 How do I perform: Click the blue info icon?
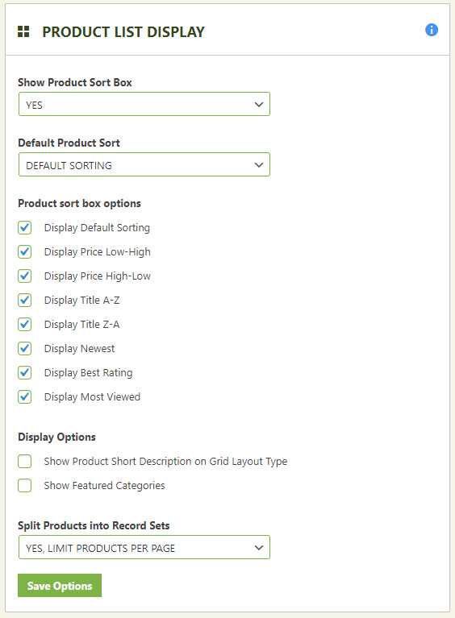click(x=432, y=30)
